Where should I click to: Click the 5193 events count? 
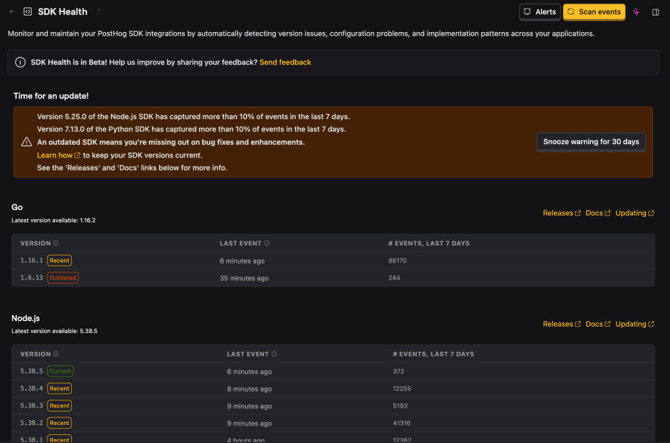tap(400, 405)
